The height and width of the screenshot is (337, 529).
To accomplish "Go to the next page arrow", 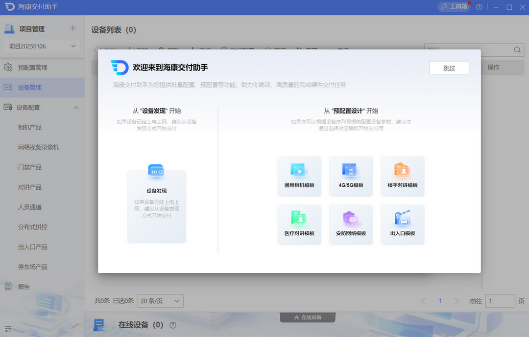I will point(457,301).
